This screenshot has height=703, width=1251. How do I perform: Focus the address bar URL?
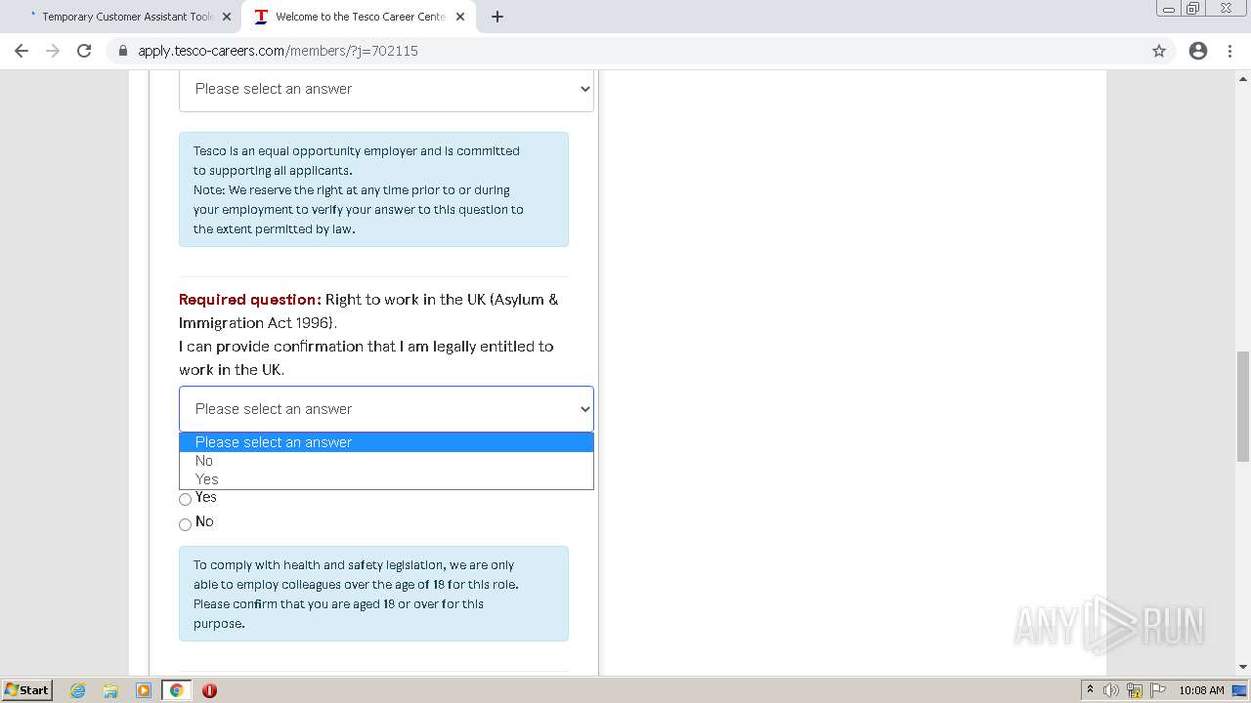tap(278, 51)
